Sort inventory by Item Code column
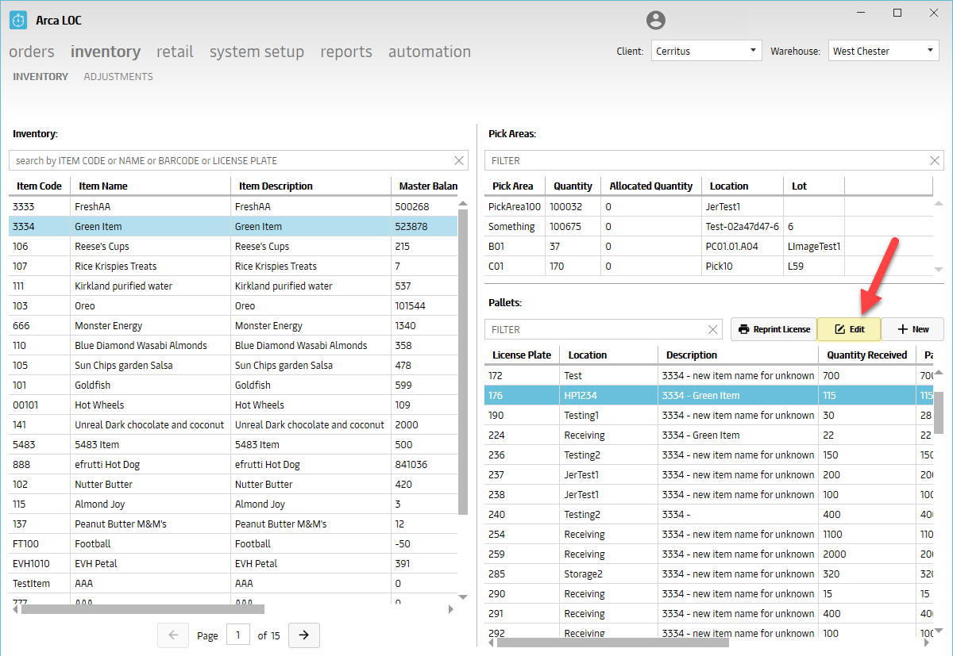The width and height of the screenshot is (953, 656). (39, 186)
